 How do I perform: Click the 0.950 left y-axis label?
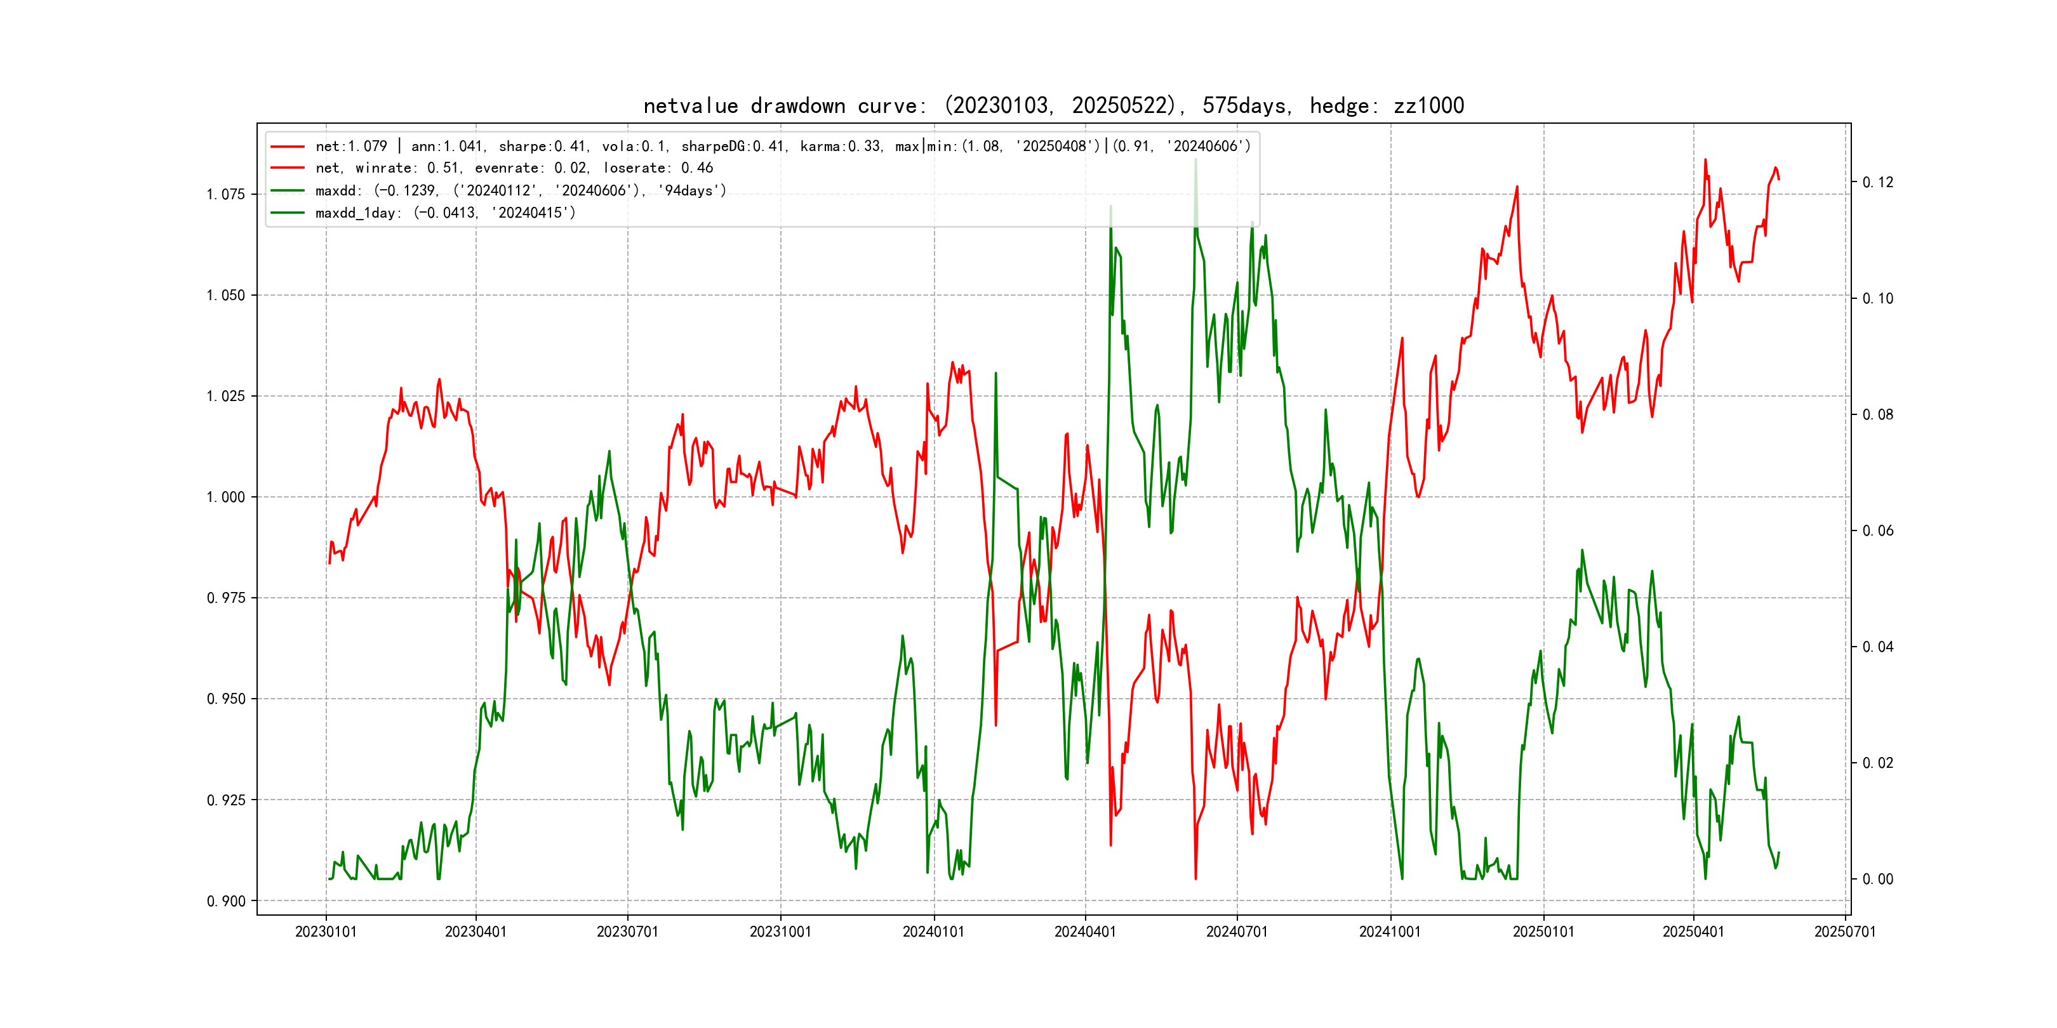coord(226,699)
